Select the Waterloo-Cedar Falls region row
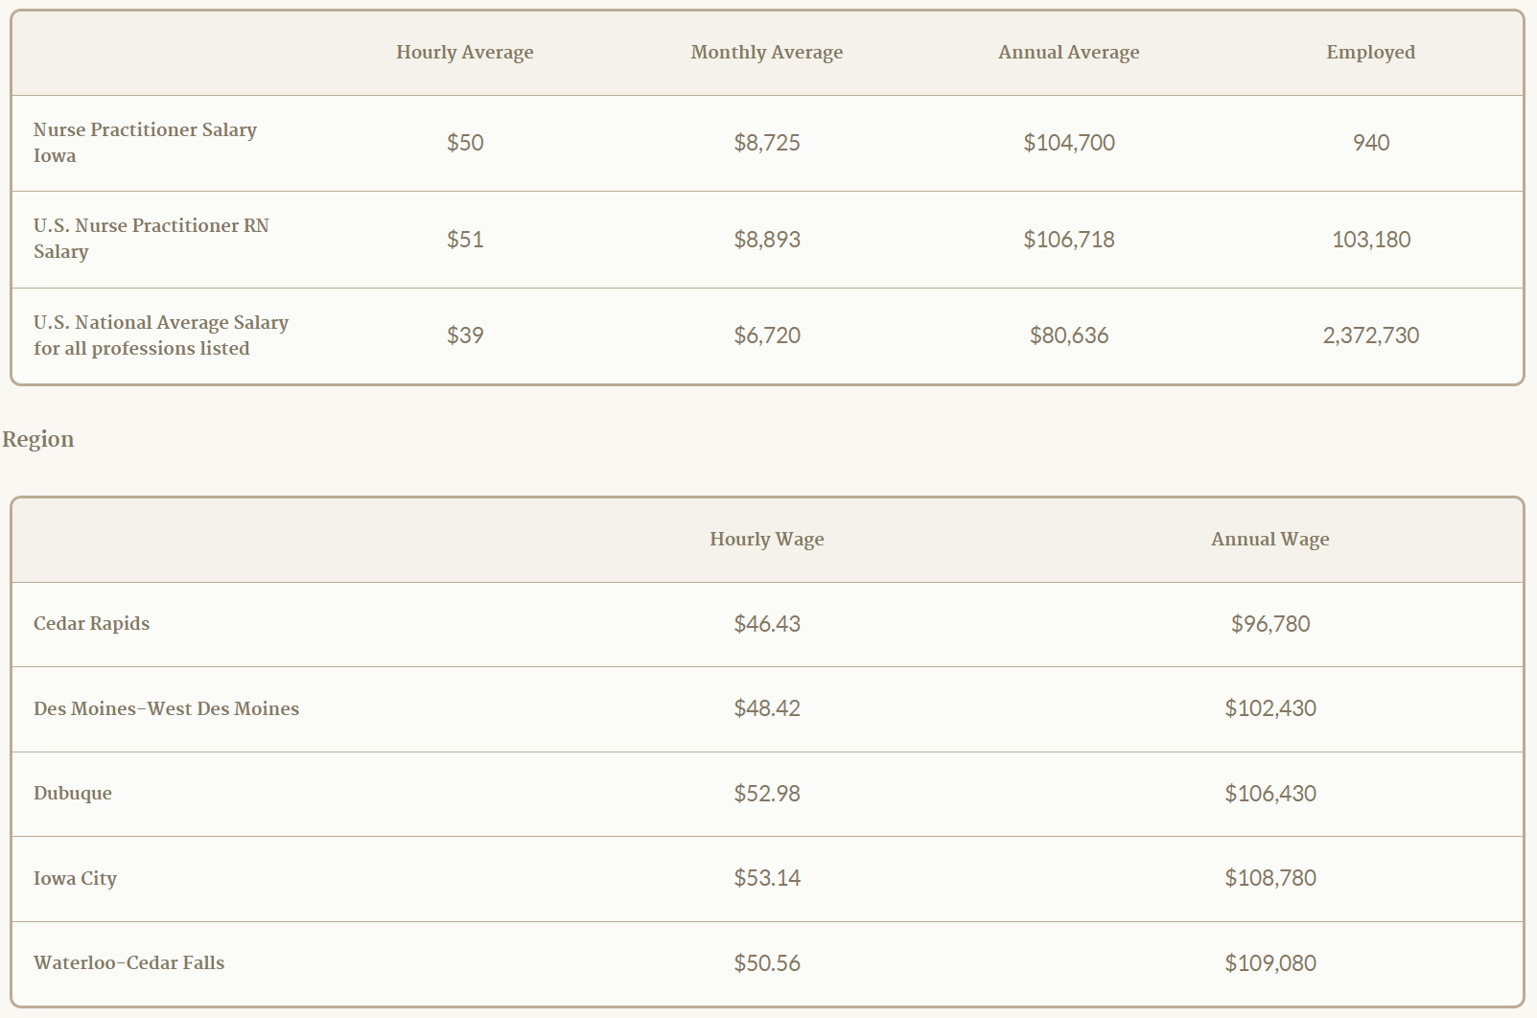Image resolution: width=1537 pixels, height=1018 pixels. (767, 963)
